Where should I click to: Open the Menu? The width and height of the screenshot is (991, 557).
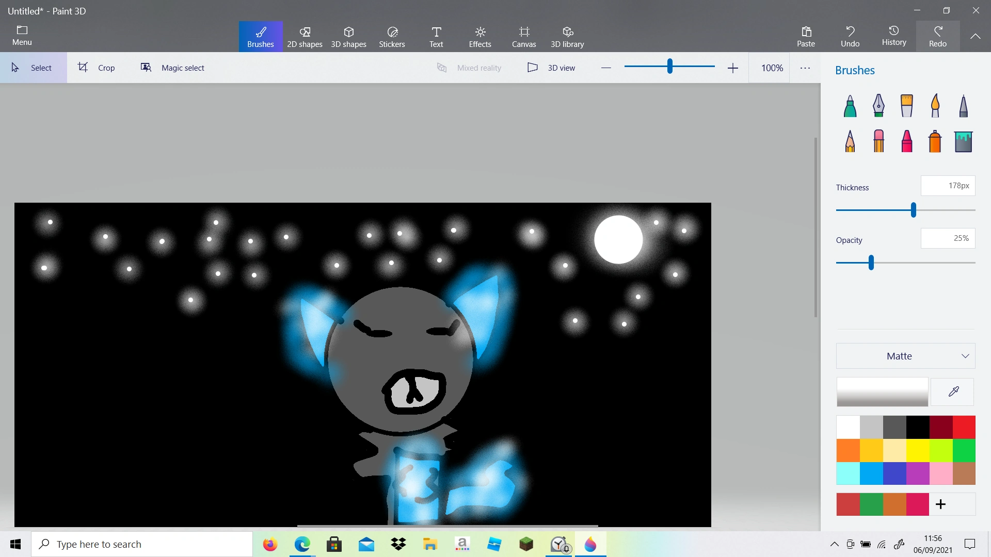click(x=21, y=35)
